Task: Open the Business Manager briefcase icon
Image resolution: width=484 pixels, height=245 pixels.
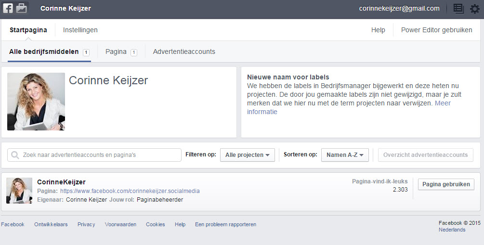Action: click(22, 8)
